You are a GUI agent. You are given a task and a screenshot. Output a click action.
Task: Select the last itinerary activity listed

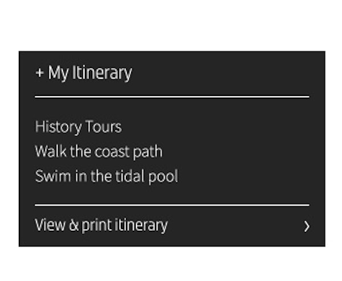107,176
